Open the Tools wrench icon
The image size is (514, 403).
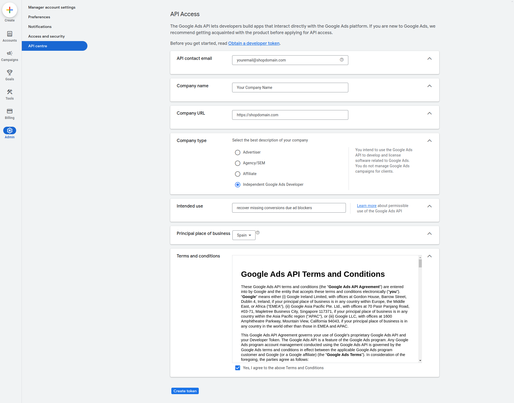[x=10, y=92]
